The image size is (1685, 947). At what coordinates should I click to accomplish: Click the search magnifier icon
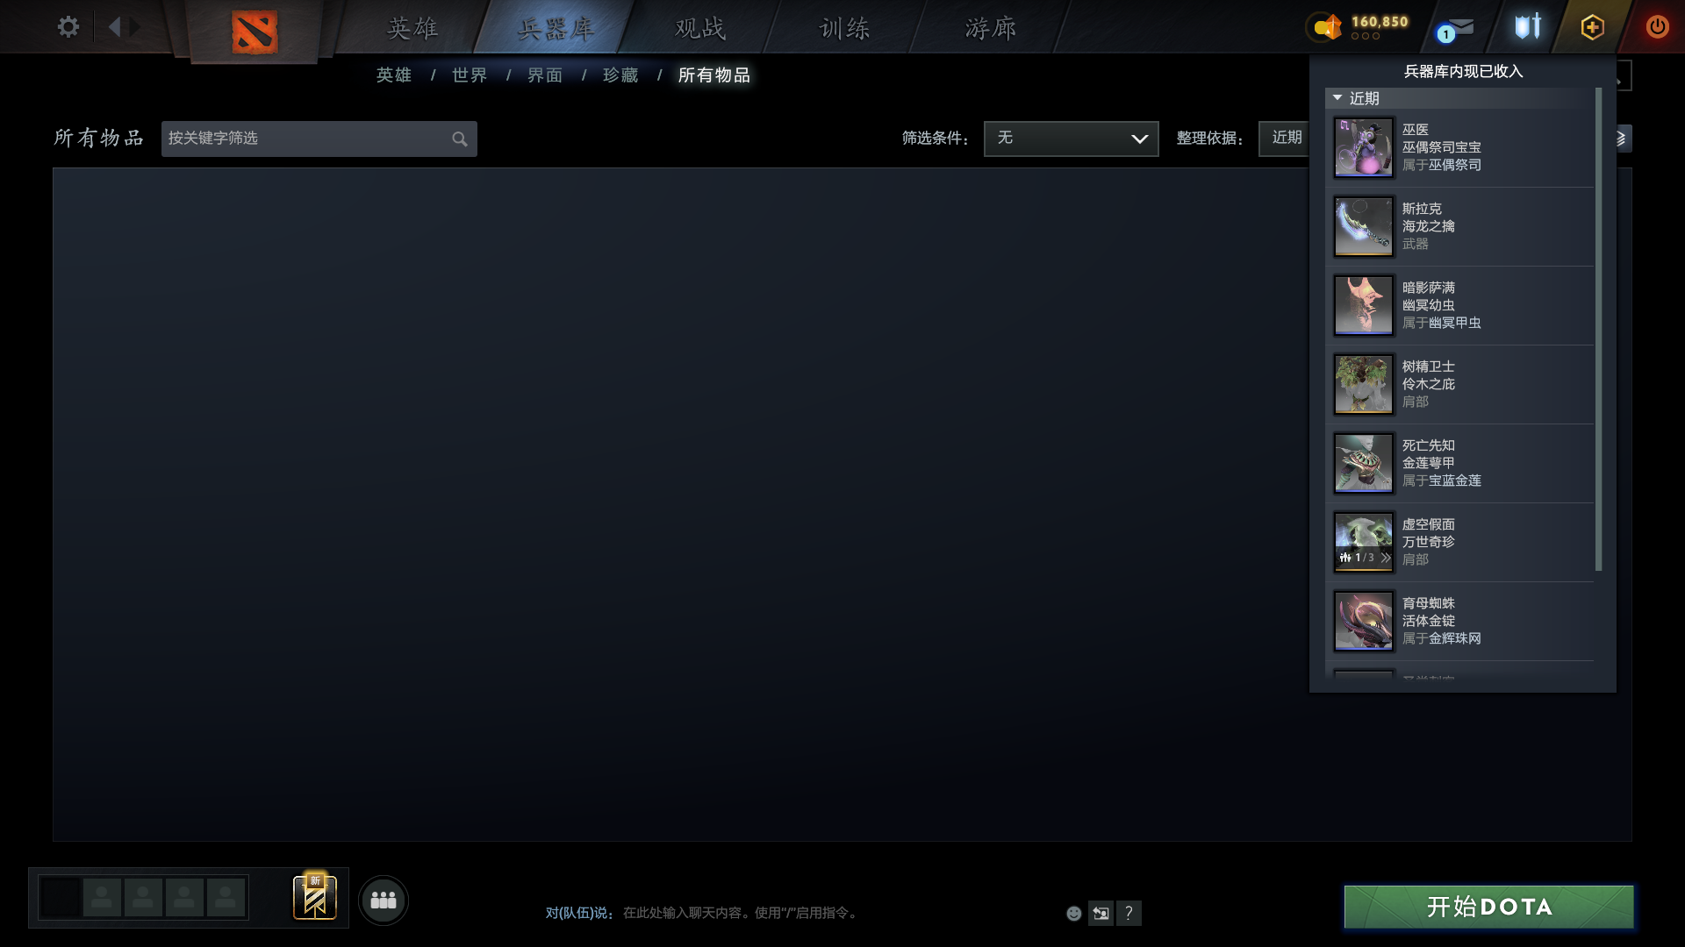tap(459, 139)
